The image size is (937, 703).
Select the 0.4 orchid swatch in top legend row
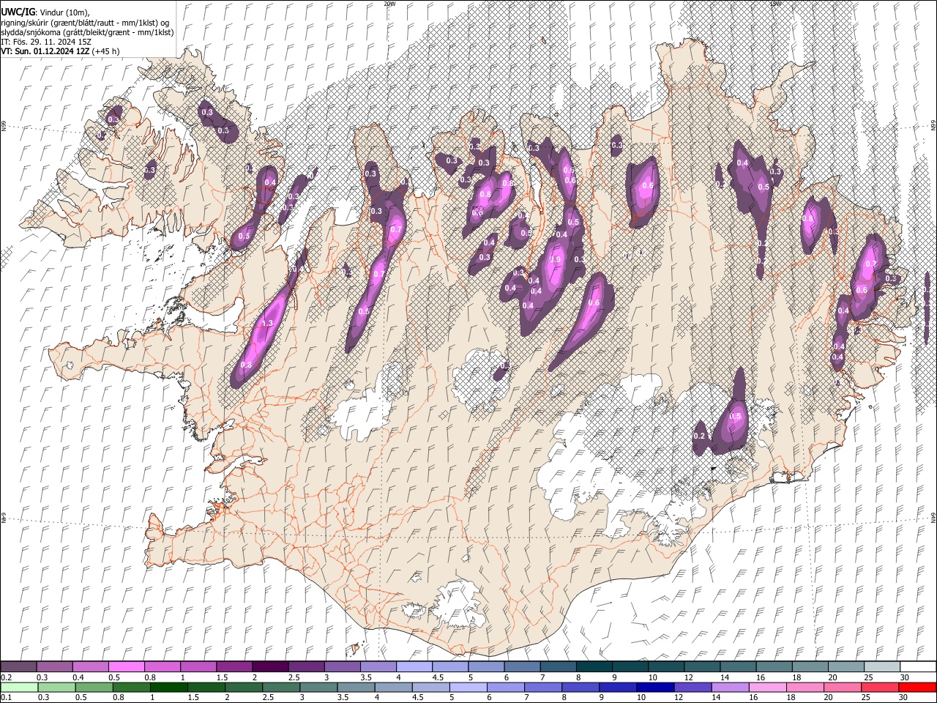90,666
